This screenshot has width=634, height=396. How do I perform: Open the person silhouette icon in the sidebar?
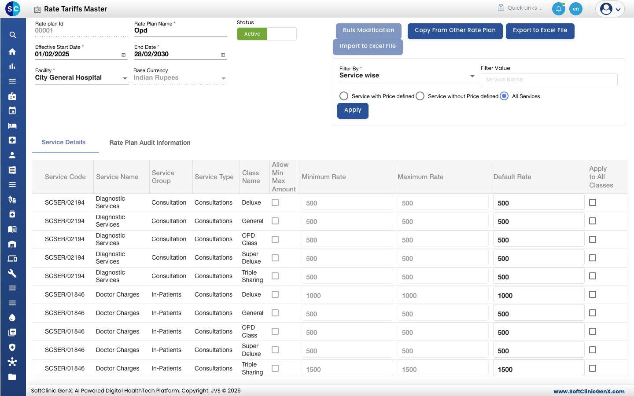(12, 155)
